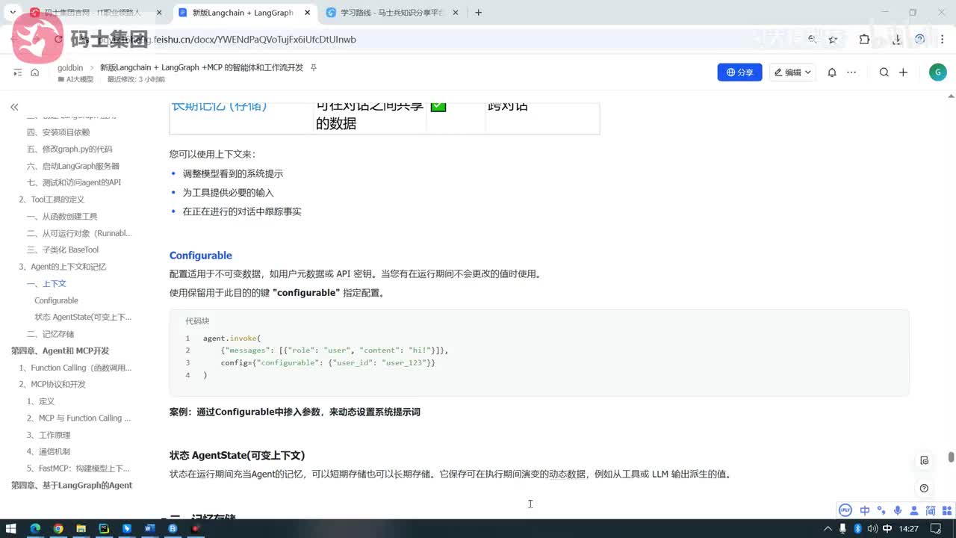Toggle 中 language mode in IME toolbar
The width and height of the screenshot is (956, 538).
click(864, 510)
